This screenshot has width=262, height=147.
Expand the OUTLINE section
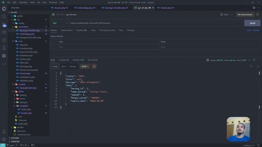15,138
